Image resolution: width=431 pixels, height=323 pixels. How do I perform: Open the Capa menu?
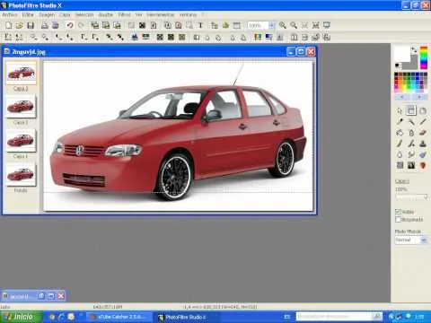tap(65, 14)
